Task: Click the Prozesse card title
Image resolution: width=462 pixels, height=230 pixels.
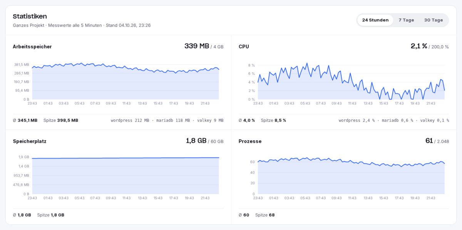Action: (250, 141)
